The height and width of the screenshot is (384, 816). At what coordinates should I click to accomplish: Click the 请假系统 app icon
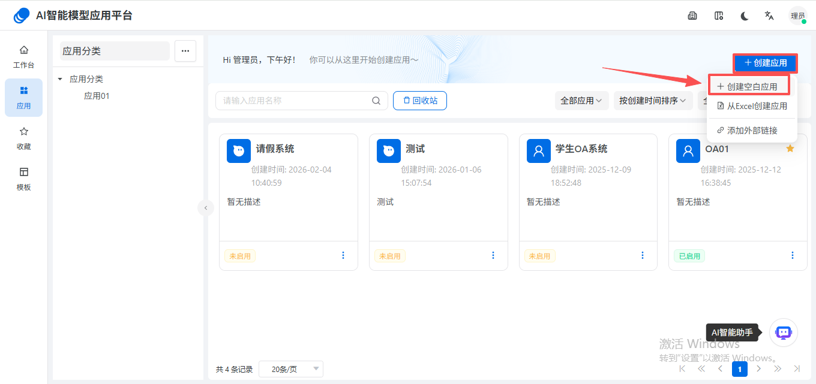(x=239, y=151)
